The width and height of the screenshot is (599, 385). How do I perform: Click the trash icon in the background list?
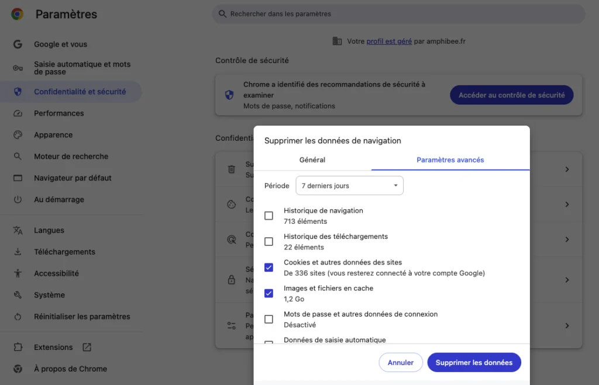pos(232,169)
